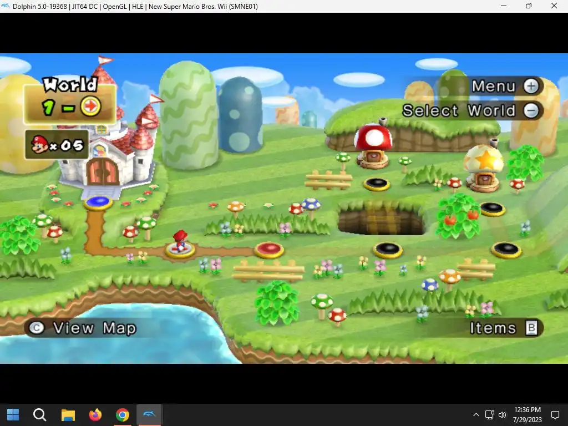Click the Select World minus button
568x426 pixels.
(531, 111)
